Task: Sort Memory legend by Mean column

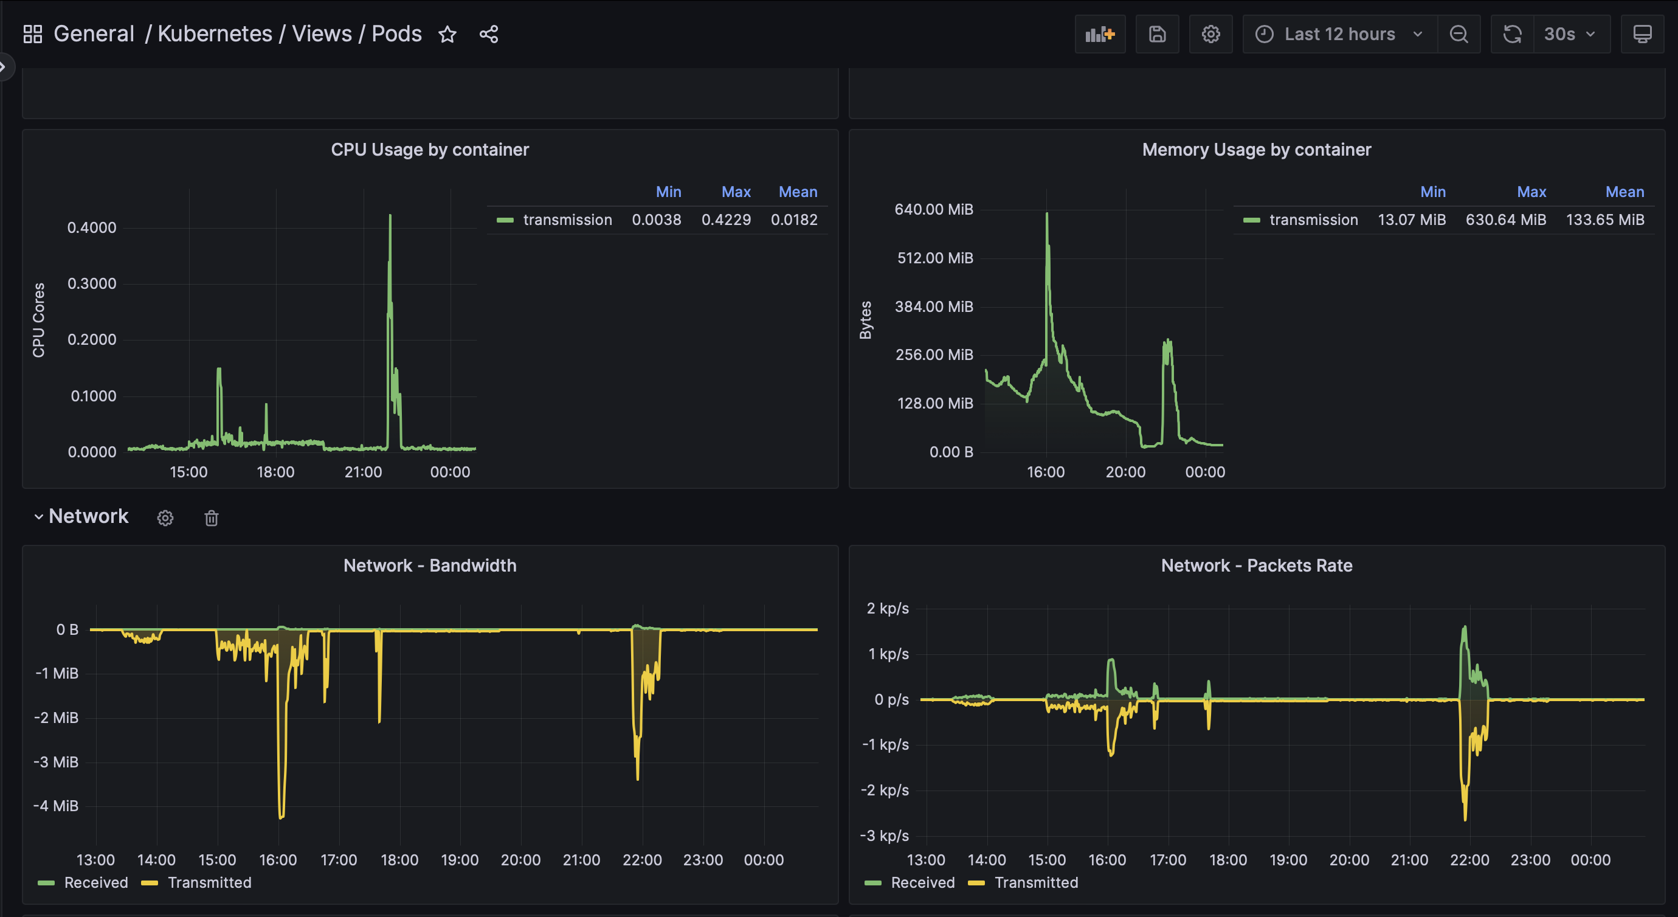Action: [1624, 192]
